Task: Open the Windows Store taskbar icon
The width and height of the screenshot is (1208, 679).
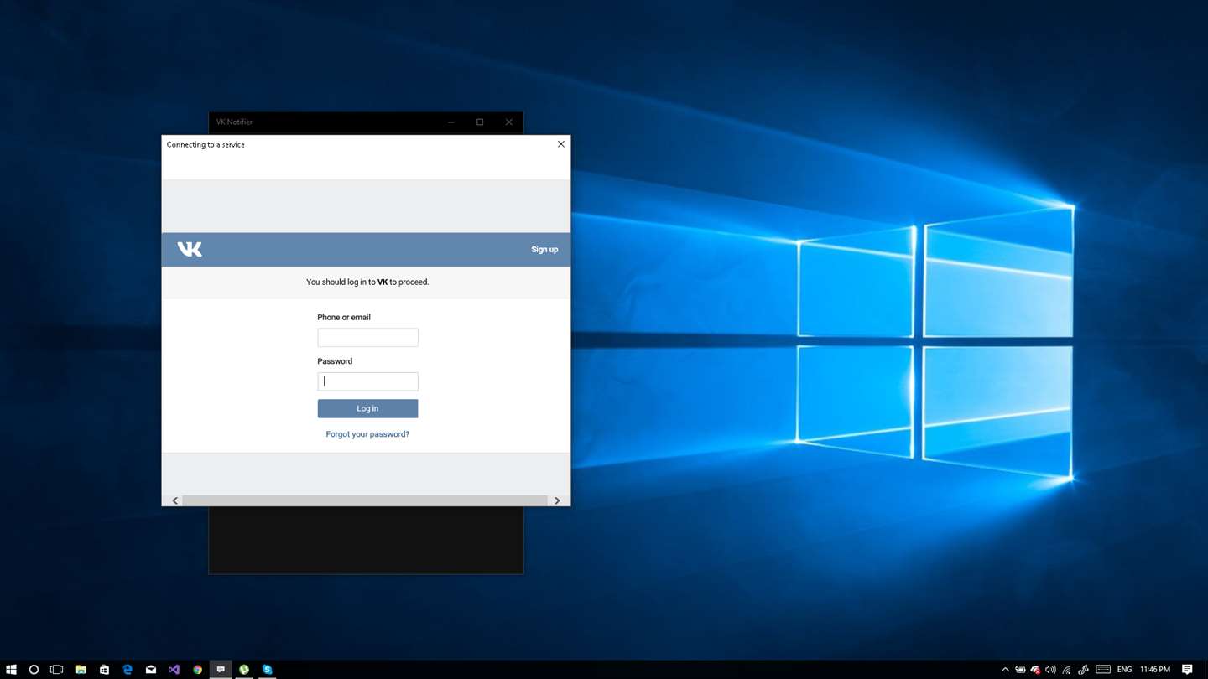Action: tap(104, 670)
